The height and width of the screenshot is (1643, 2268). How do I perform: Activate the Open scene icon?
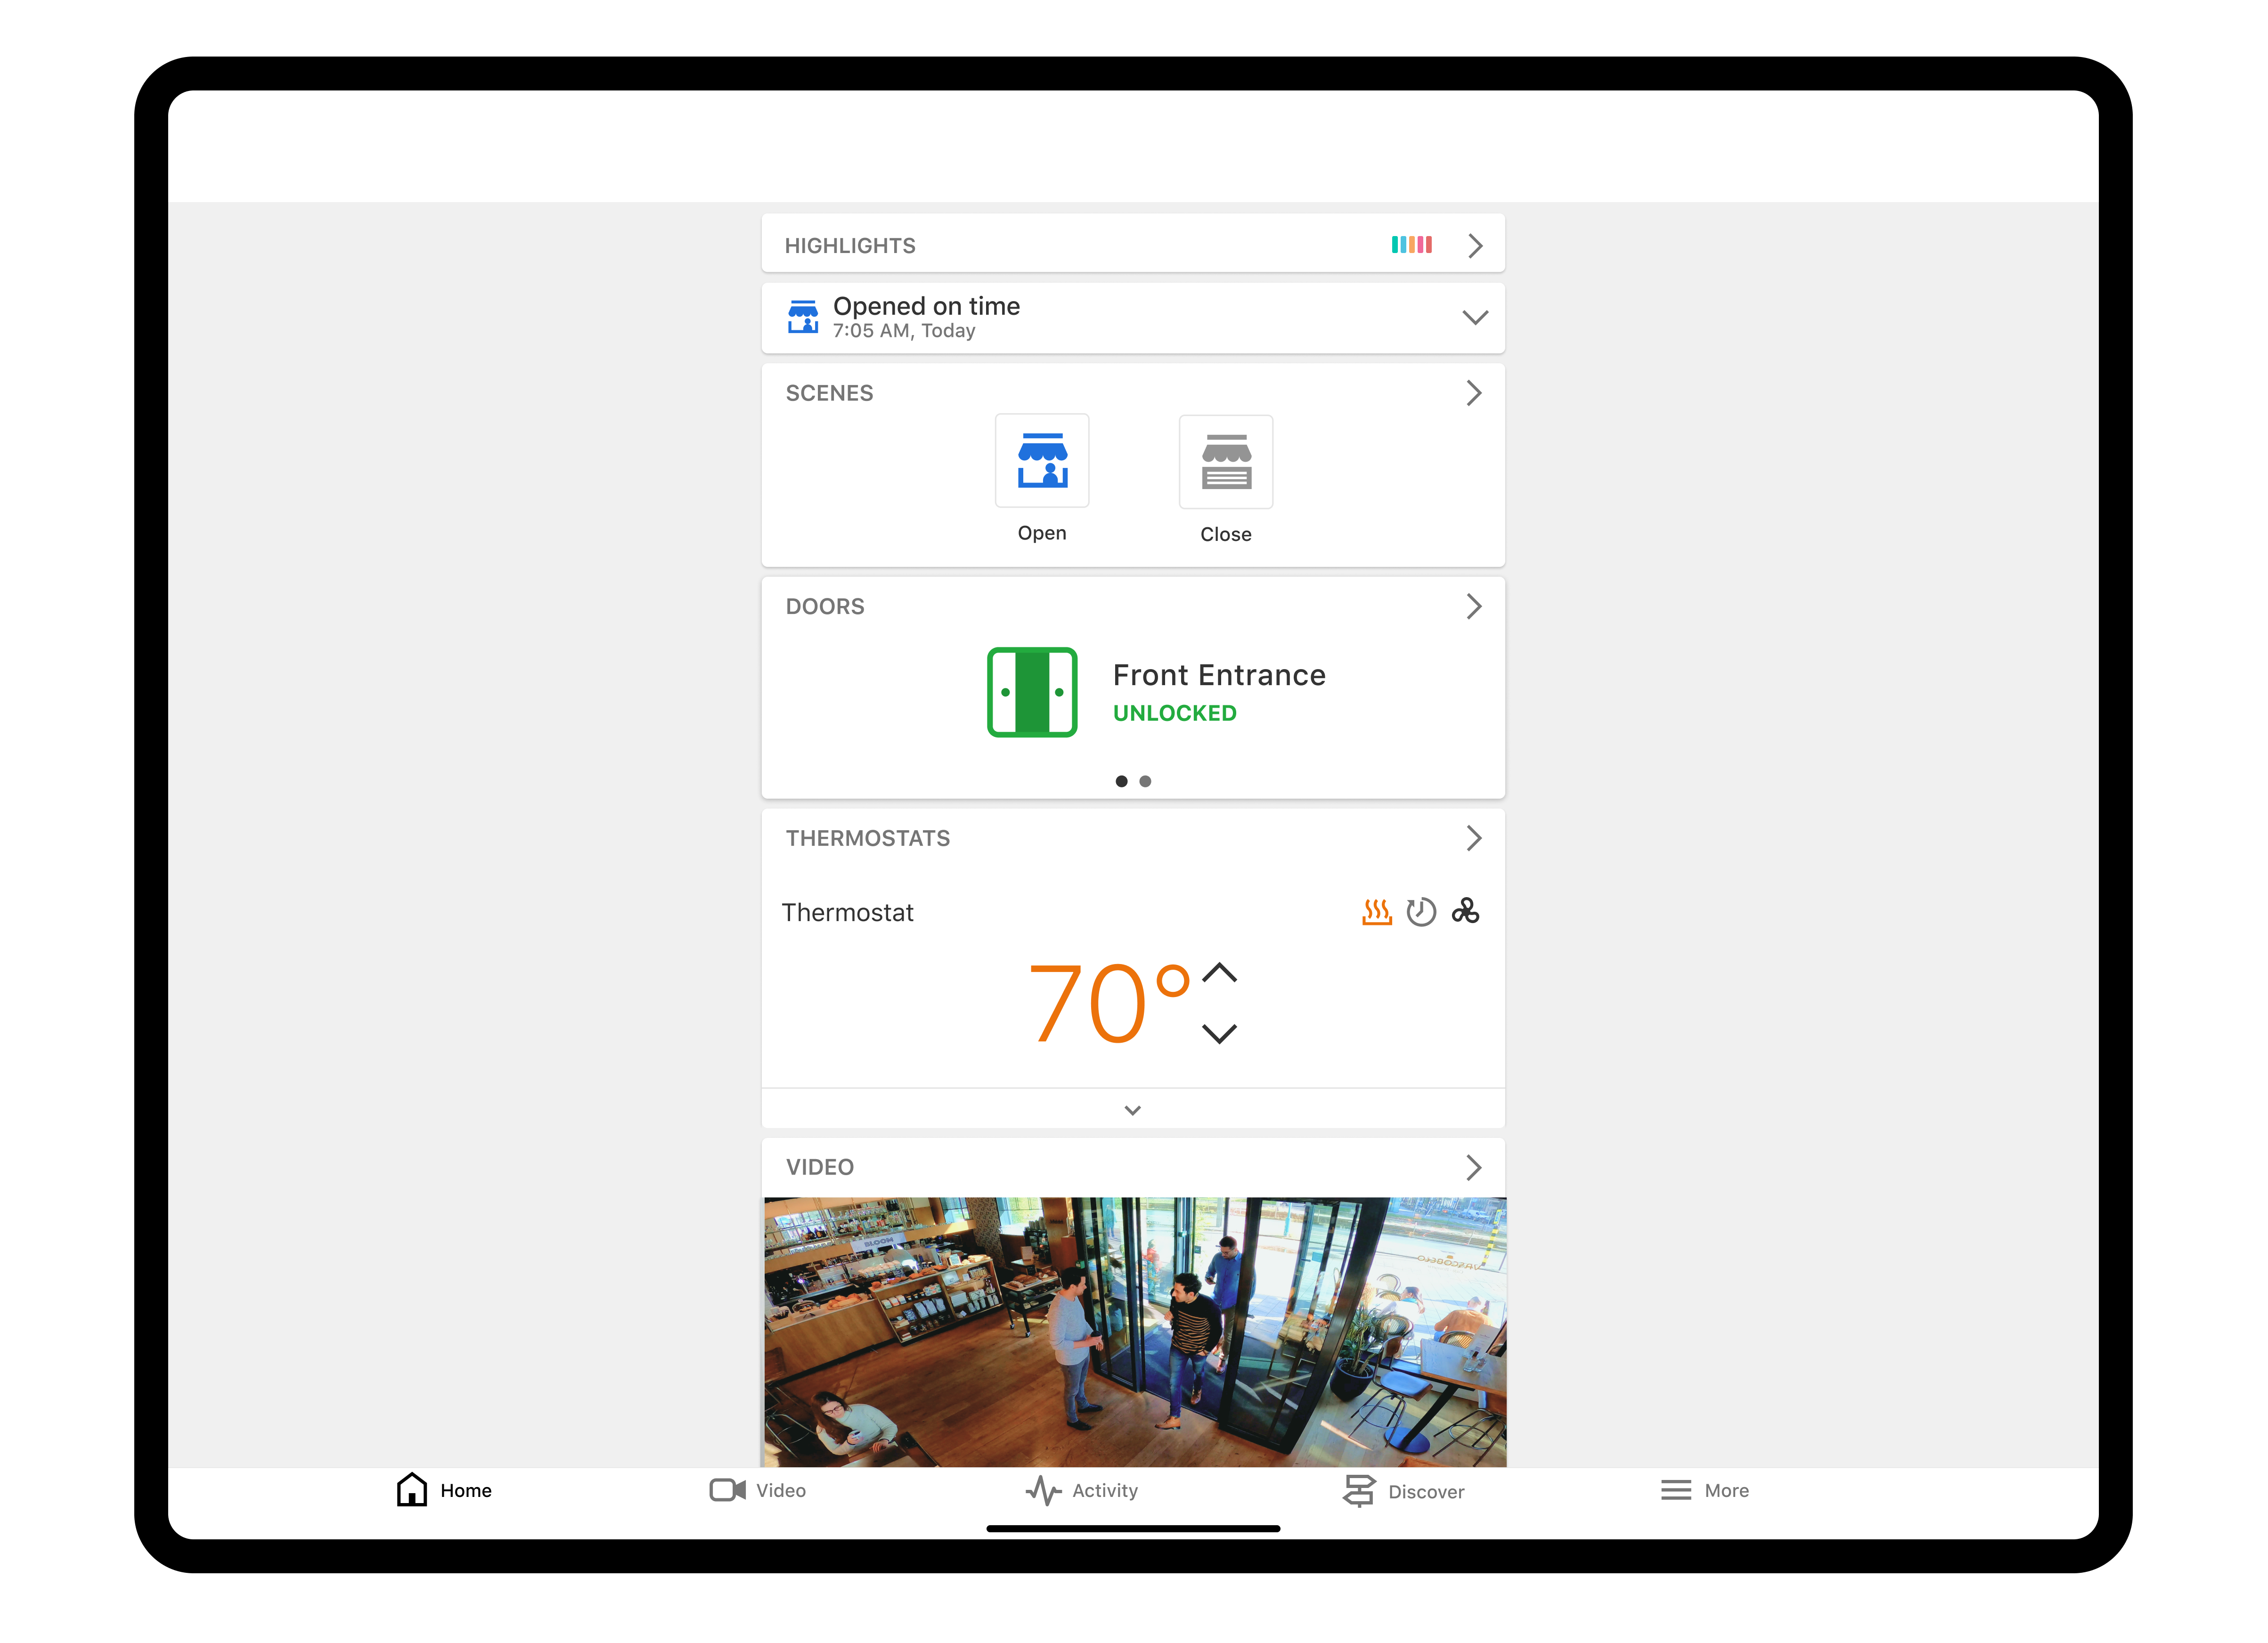click(1041, 461)
